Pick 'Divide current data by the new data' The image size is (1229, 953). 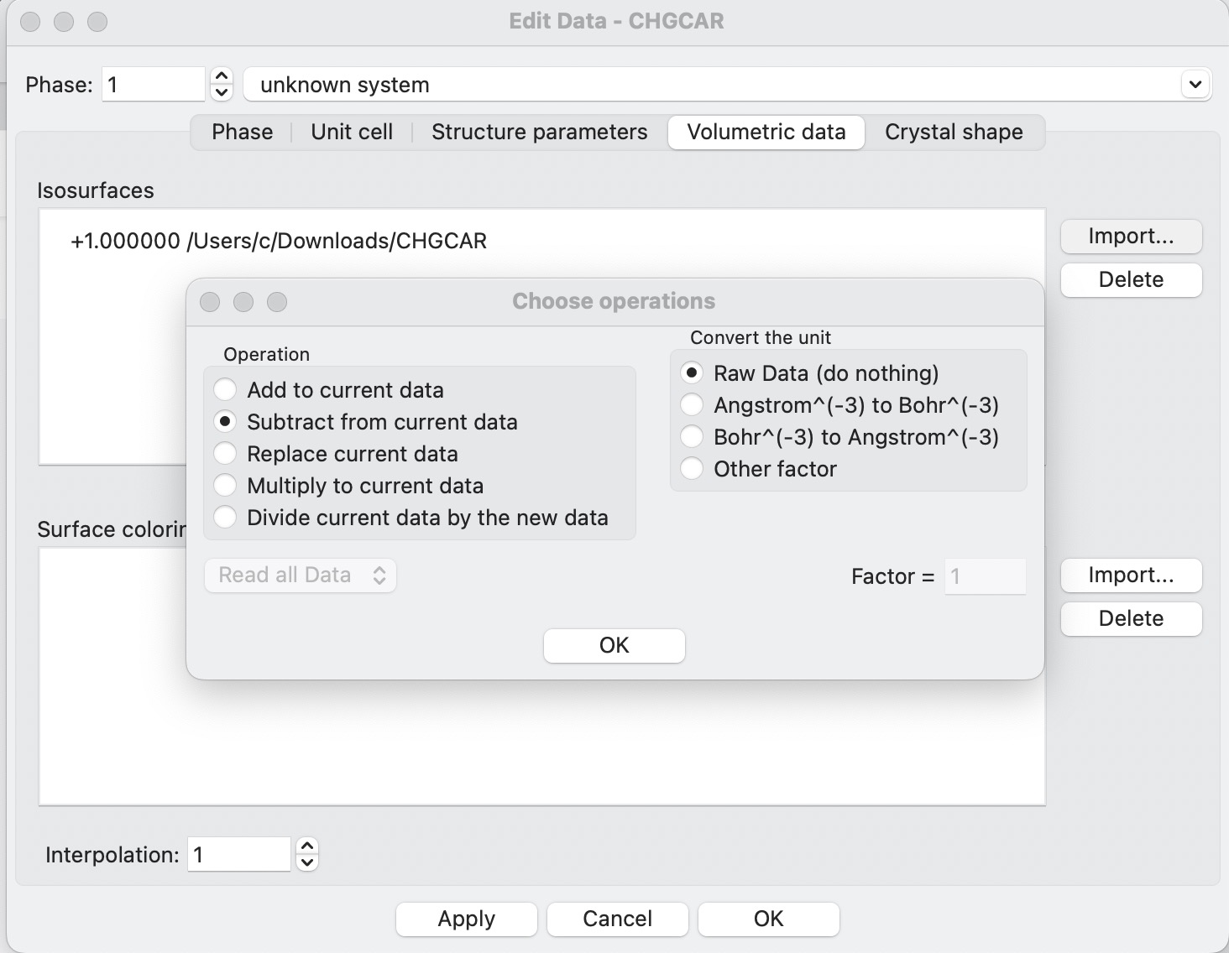tap(225, 518)
